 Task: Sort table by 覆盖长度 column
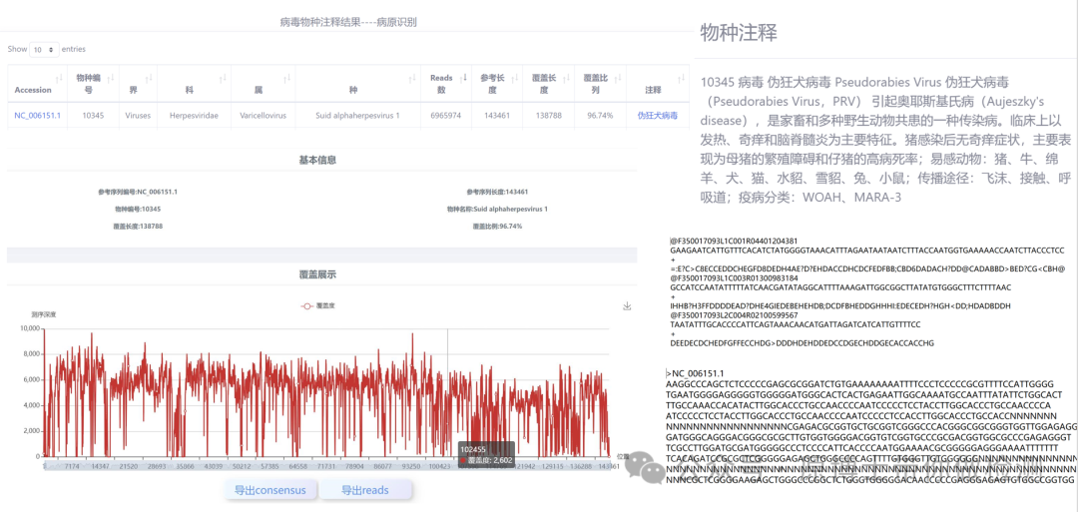(x=544, y=84)
